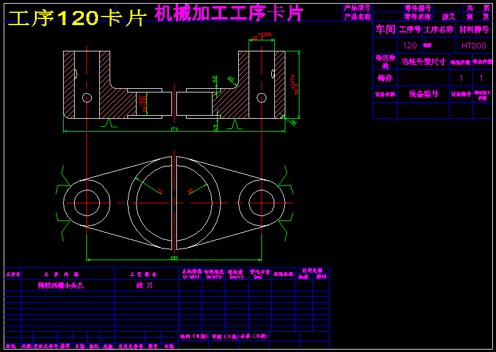Select the "产品名称" header cell
The width and height of the screenshot is (496, 352).
(358, 17)
